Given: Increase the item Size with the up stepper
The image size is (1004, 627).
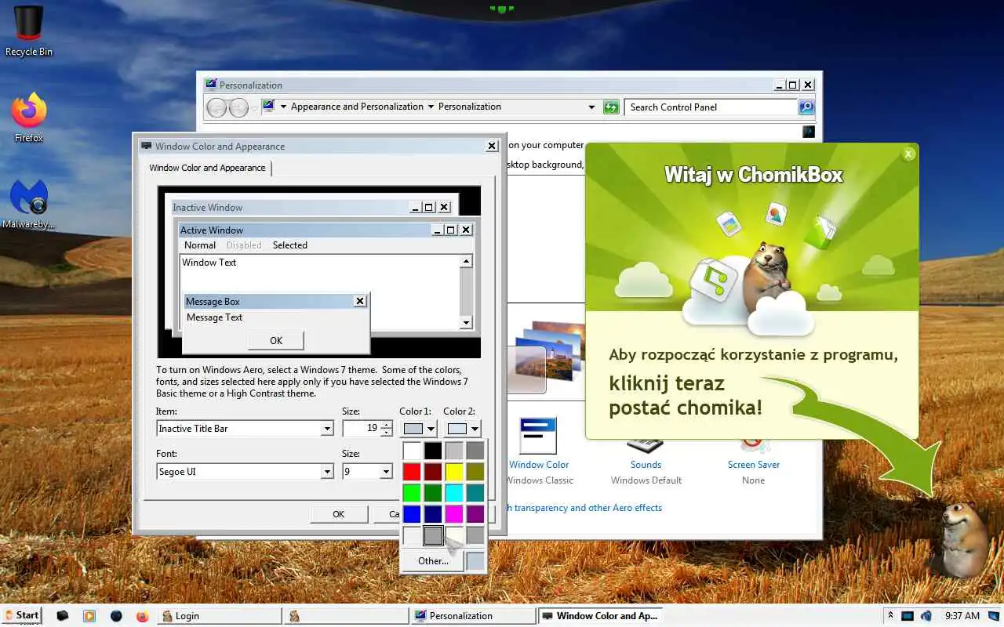Looking at the screenshot, I should point(386,424).
